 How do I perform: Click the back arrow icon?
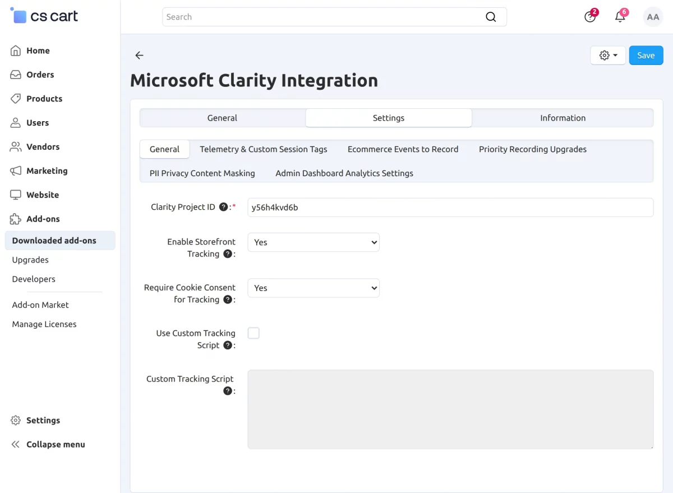(140, 56)
